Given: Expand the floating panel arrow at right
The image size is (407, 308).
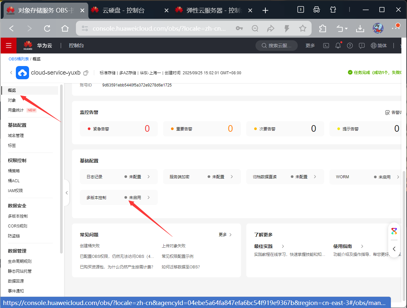Looking at the screenshot, I should (x=394, y=249).
